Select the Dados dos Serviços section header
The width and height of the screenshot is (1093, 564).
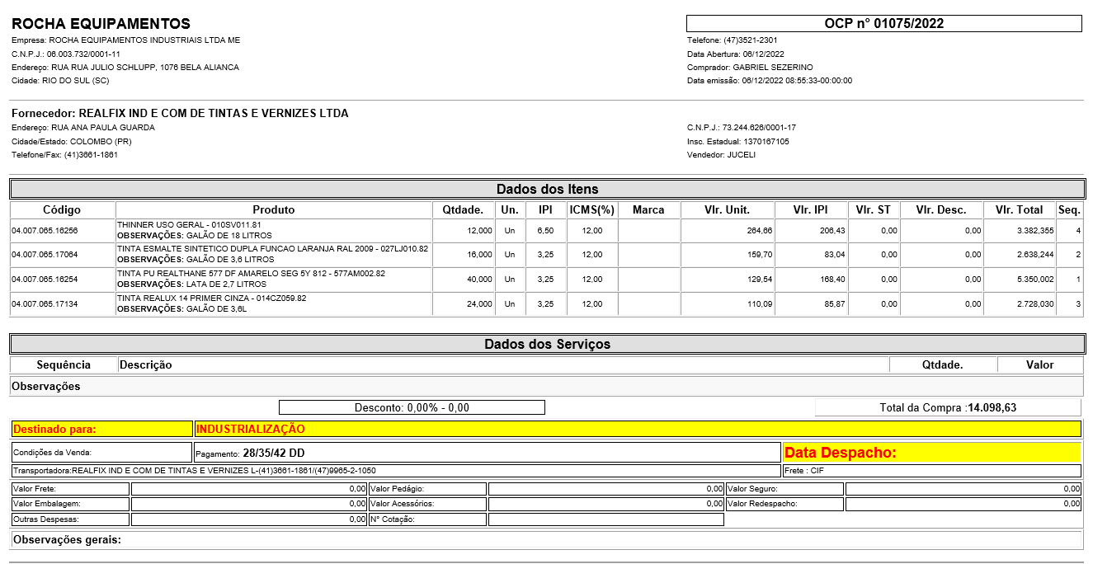[x=547, y=344]
